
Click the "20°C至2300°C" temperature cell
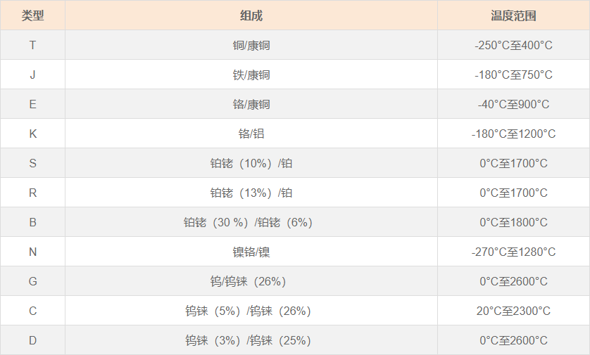point(513,311)
